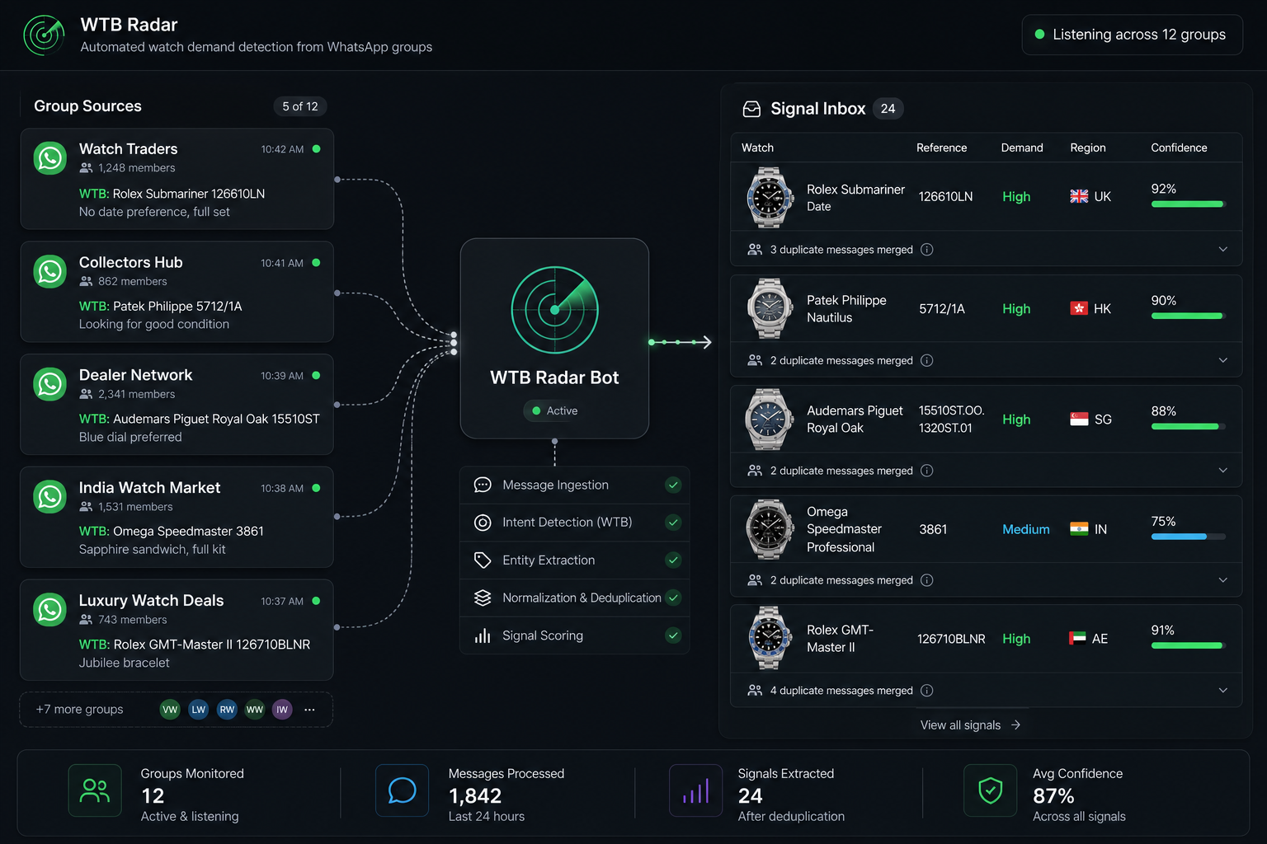Viewport: 1267px width, 844px height.
Task: Click the VW group avatar
Action: 170,710
